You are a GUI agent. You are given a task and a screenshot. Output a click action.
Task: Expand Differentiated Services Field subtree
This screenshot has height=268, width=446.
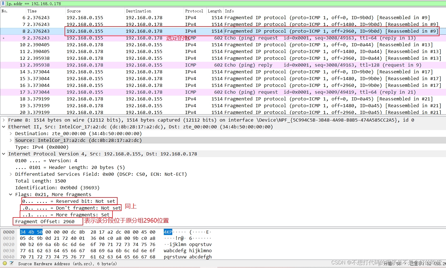(11, 174)
